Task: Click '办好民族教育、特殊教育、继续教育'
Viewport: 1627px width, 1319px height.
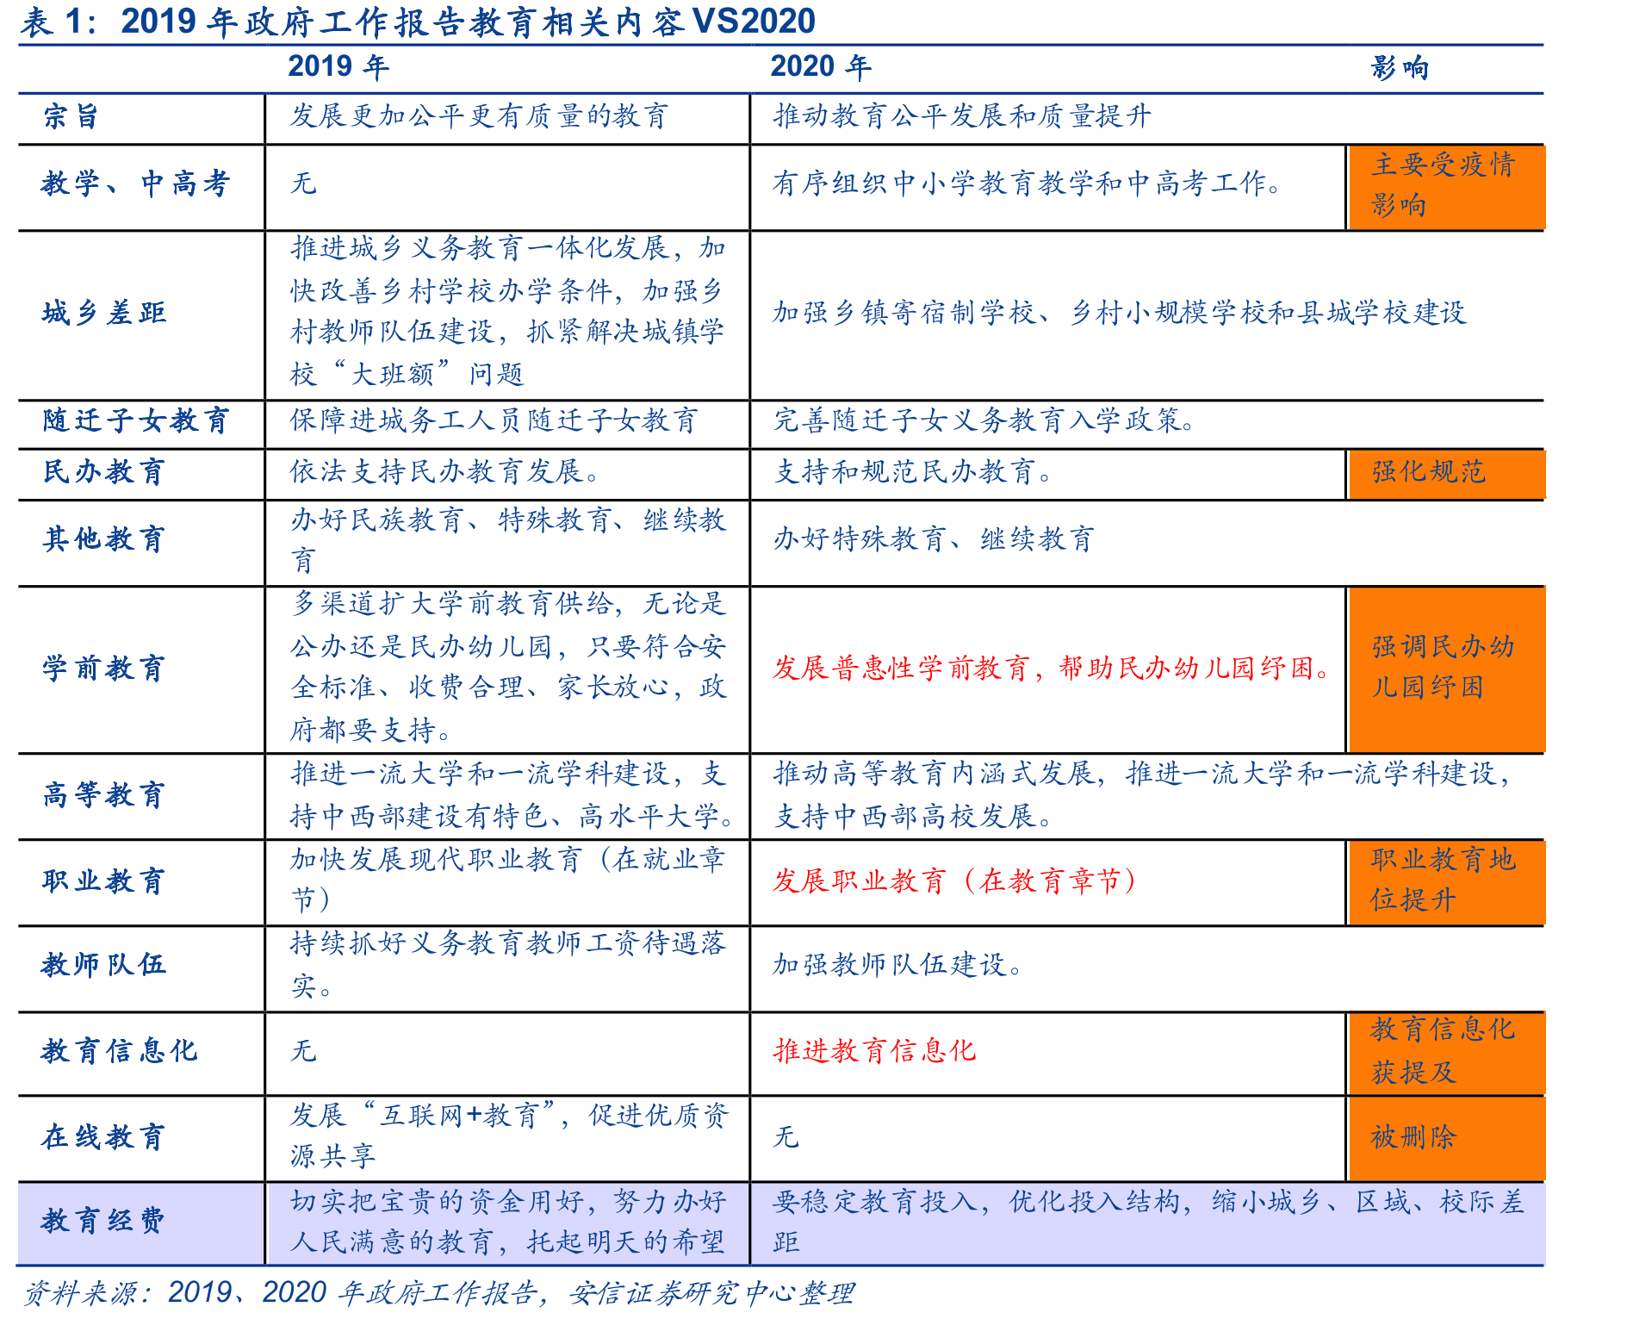Action: 508,540
